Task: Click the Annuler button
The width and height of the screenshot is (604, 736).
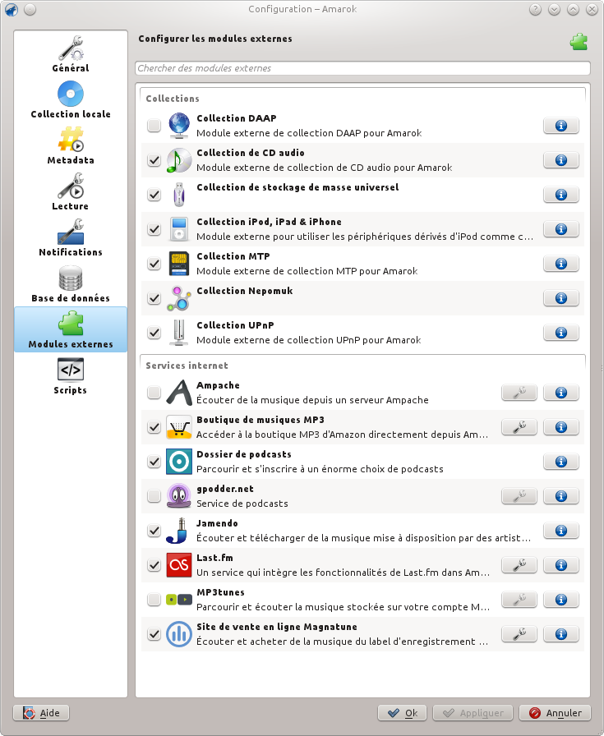Action: 555,713
